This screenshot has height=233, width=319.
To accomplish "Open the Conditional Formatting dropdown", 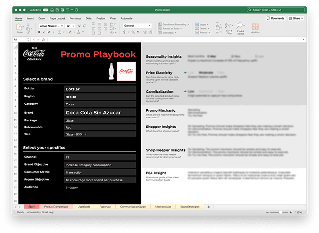I will pyautogui.click(x=174, y=24).
